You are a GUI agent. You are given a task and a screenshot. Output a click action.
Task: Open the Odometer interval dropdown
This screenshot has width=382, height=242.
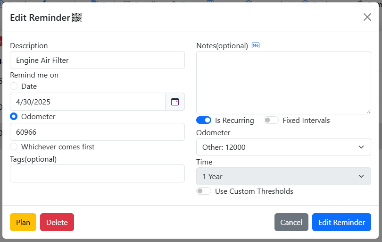[x=283, y=147]
